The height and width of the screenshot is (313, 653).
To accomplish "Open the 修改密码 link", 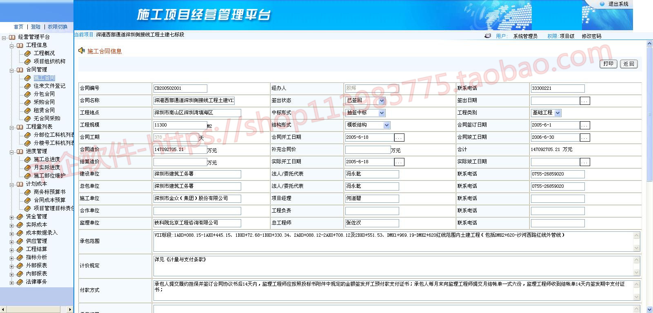I will [x=591, y=36].
